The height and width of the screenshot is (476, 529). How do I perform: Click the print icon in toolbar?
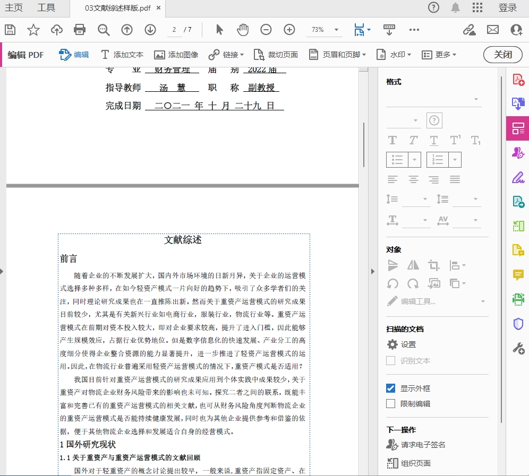pyautogui.click(x=80, y=30)
